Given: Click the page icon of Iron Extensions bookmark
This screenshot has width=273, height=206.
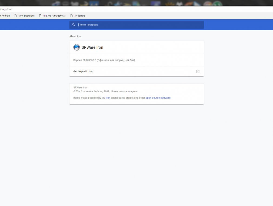Looking at the screenshot, I should 16,16.
